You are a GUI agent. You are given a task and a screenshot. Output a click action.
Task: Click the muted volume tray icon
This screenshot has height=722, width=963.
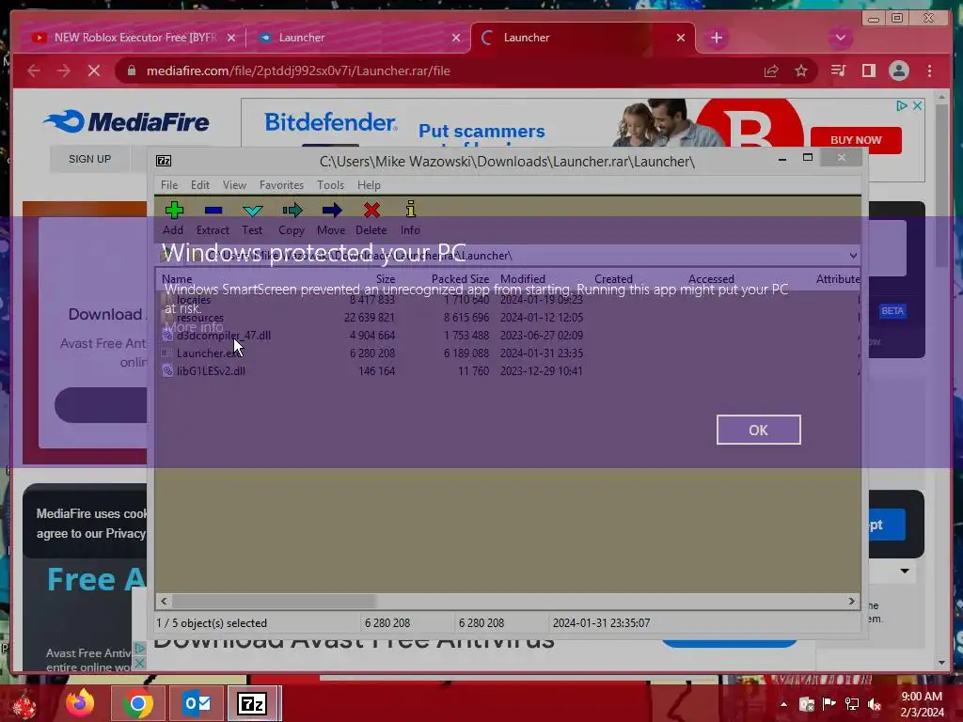(875, 704)
